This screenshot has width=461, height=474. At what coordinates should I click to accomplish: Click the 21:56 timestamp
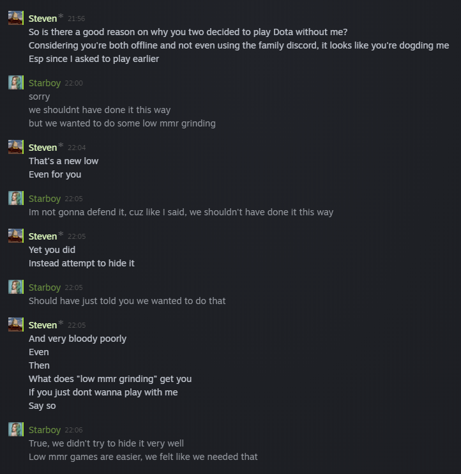pos(76,19)
